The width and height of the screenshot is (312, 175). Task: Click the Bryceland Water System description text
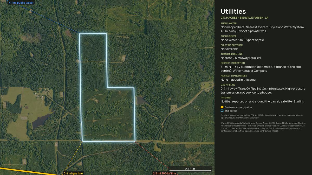(262, 29)
